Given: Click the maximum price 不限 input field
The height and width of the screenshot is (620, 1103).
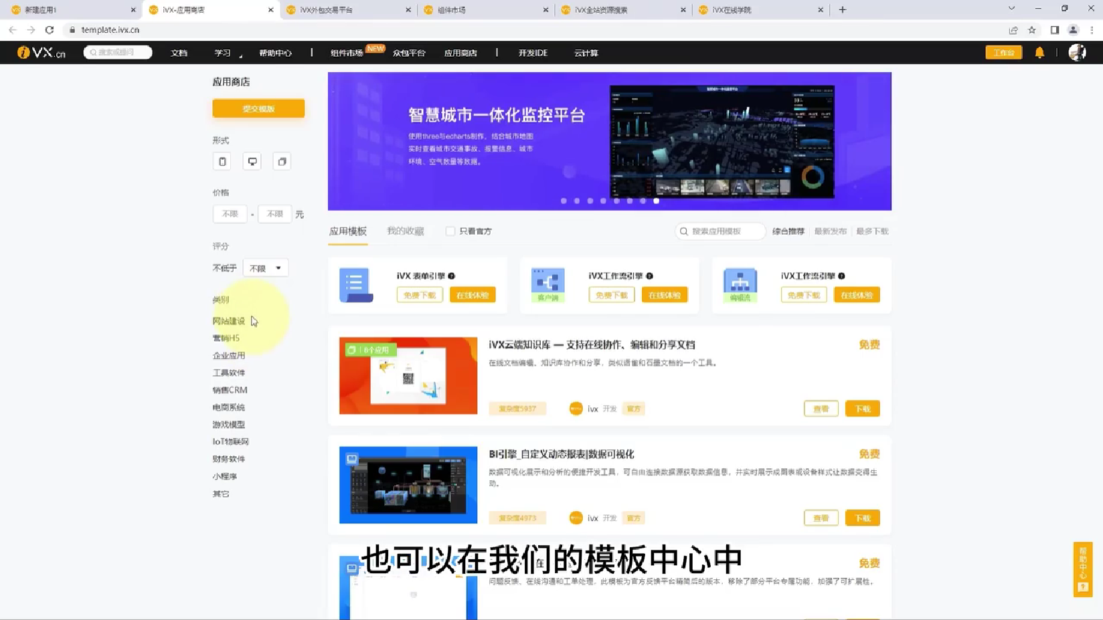Looking at the screenshot, I should [x=275, y=214].
